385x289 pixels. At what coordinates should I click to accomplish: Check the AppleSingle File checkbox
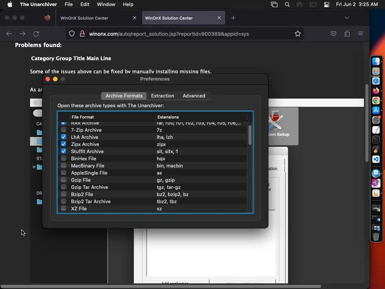tap(64, 172)
